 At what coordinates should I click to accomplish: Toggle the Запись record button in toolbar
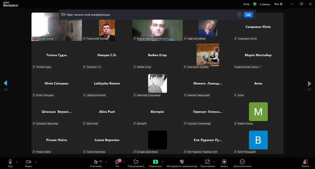(224, 162)
